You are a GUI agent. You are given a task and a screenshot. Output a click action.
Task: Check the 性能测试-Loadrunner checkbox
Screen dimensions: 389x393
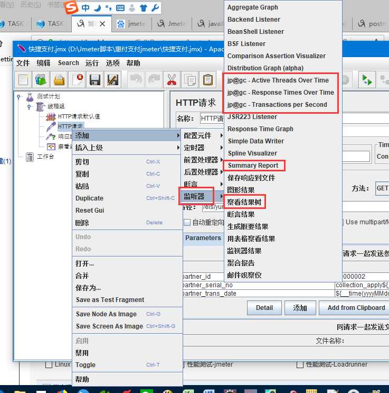300,364
